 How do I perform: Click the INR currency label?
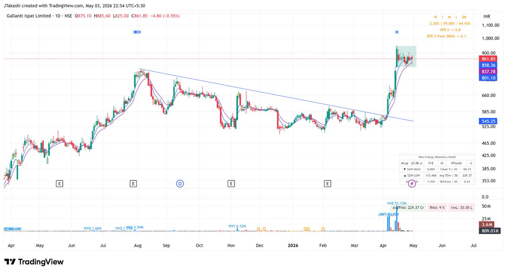click(x=486, y=16)
